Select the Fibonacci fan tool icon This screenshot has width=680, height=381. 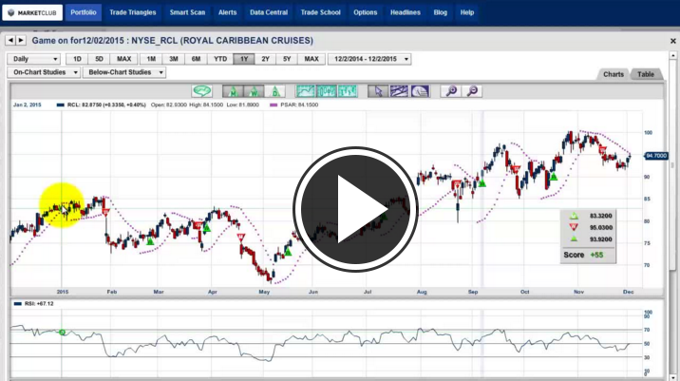[x=420, y=91]
